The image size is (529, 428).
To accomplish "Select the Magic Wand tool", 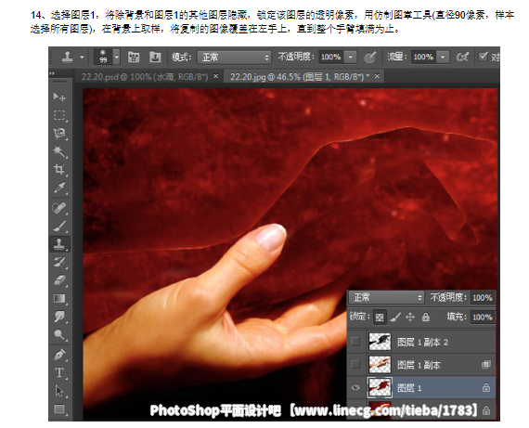I will coord(59,151).
